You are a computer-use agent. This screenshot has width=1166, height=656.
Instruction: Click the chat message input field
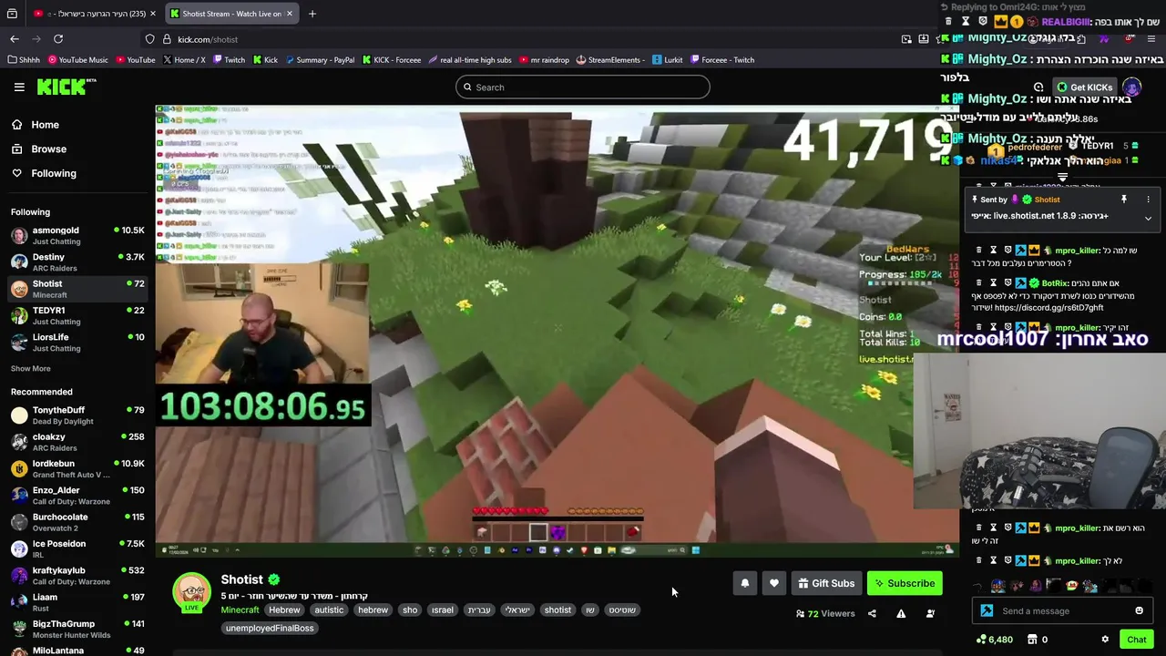point(1062,610)
